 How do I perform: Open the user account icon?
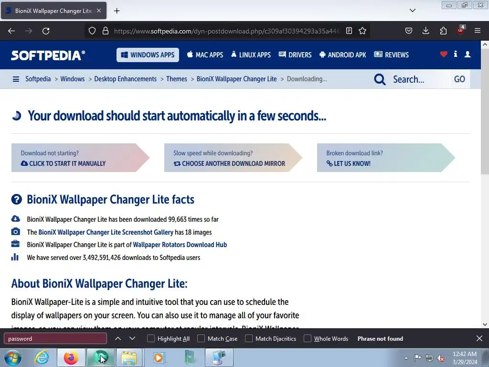click(x=468, y=54)
